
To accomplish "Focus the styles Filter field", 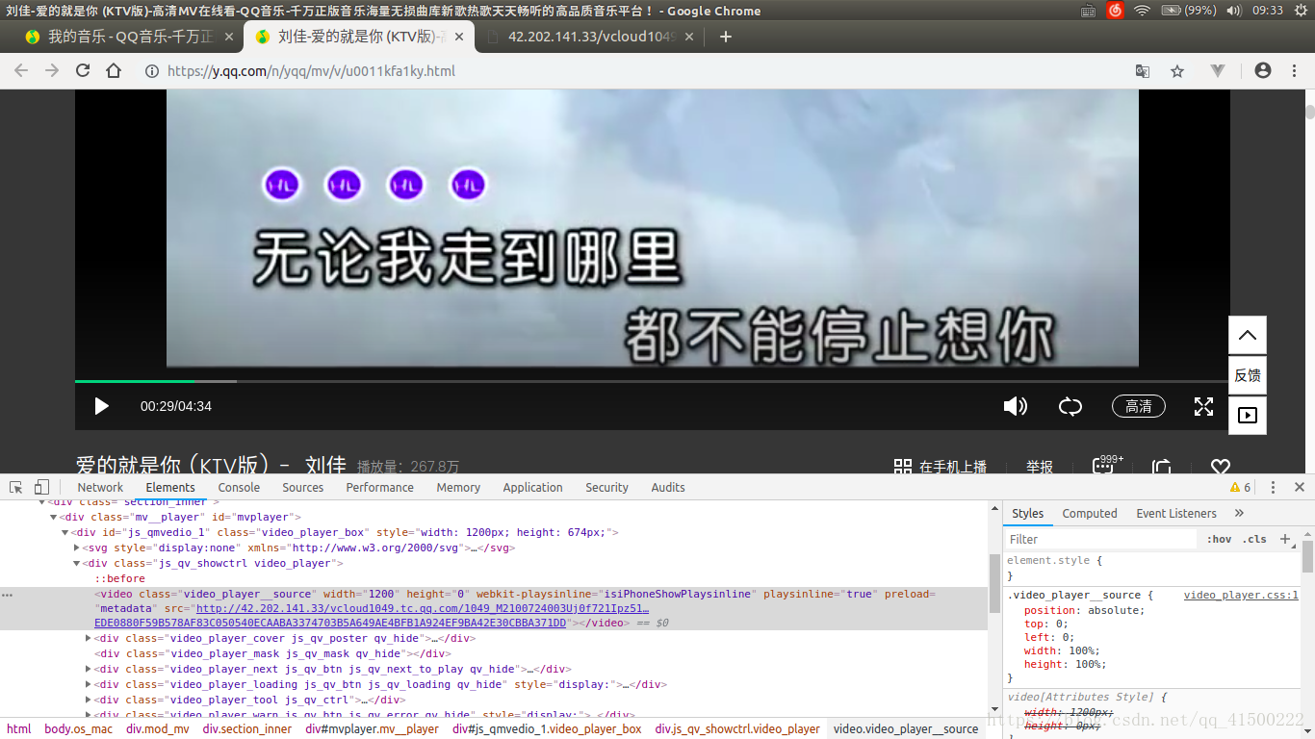I will [1100, 539].
